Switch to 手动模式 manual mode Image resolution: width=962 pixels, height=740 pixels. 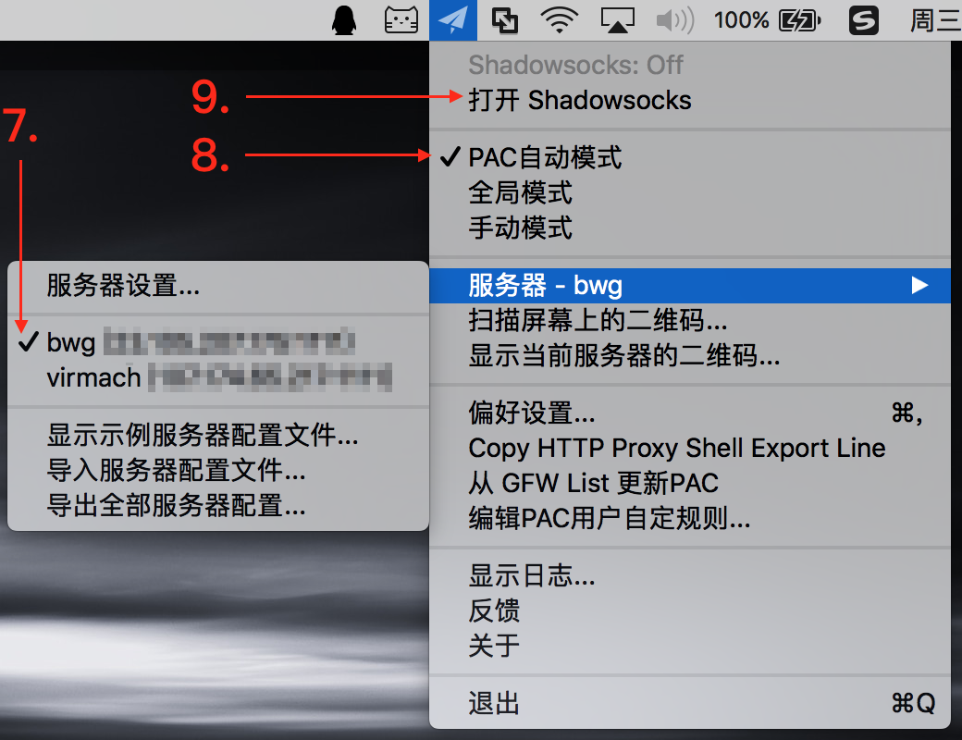point(690,228)
